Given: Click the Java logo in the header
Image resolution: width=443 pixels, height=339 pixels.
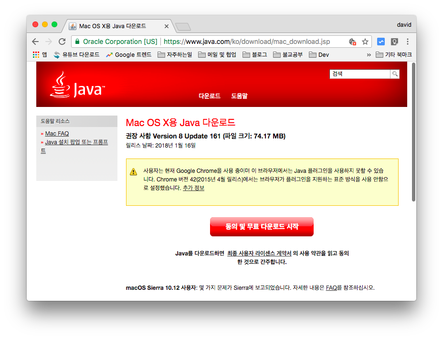Looking at the screenshot, I should click(x=77, y=85).
